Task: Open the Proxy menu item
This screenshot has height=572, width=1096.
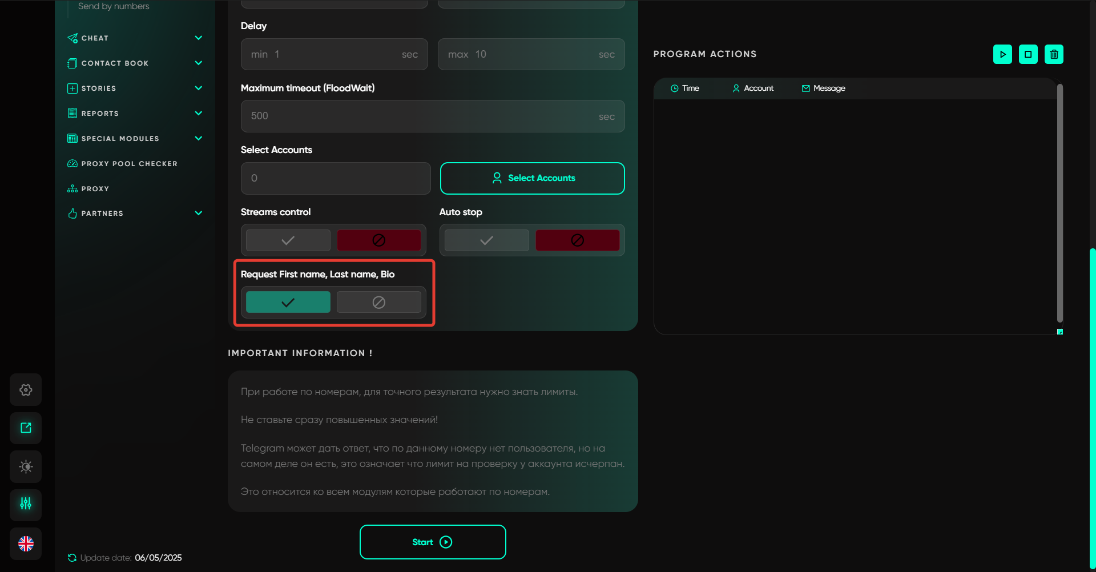Action: (x=95, y=189)
